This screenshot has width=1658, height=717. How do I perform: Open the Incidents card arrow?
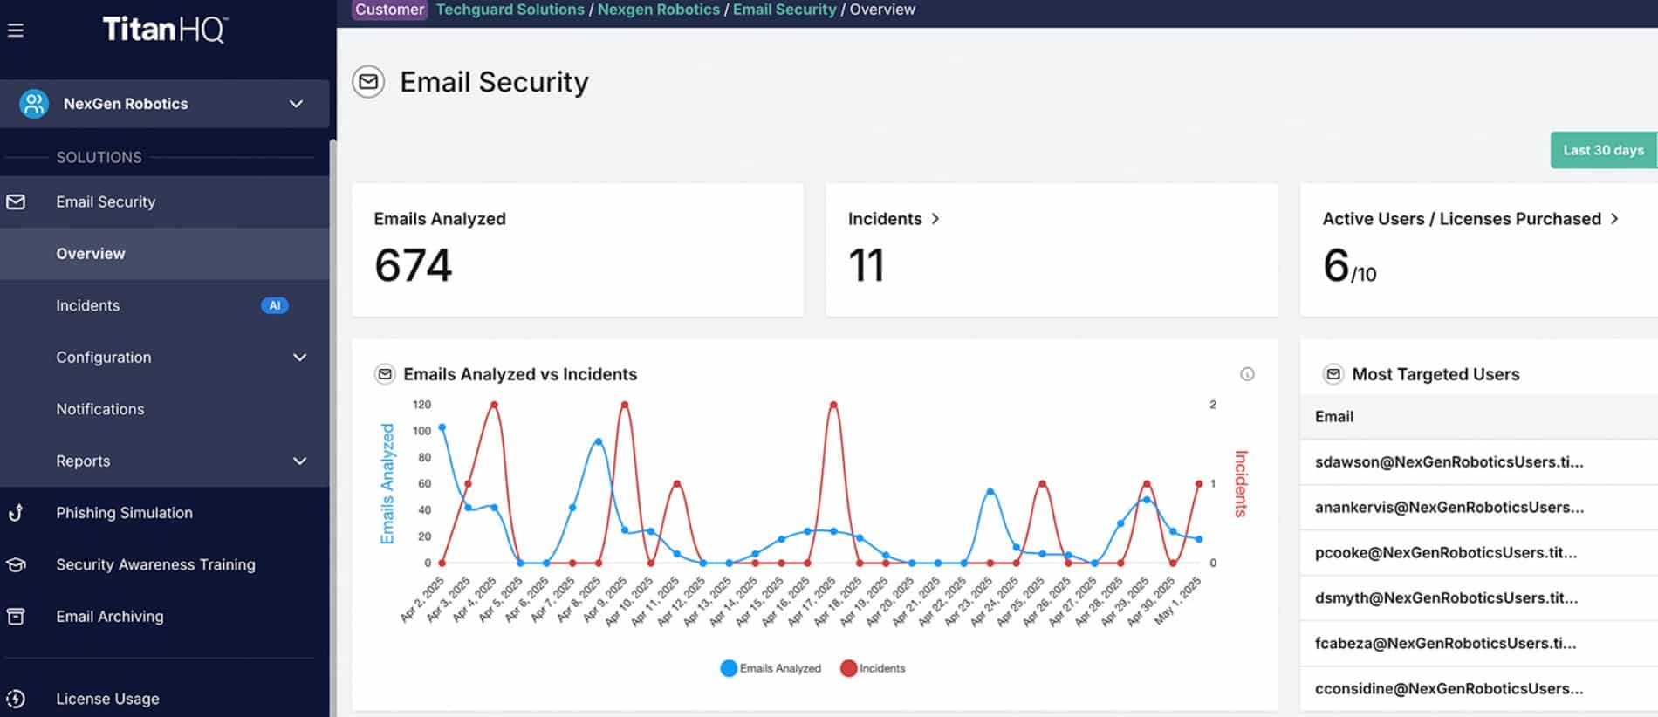click(x=935, y=219)
